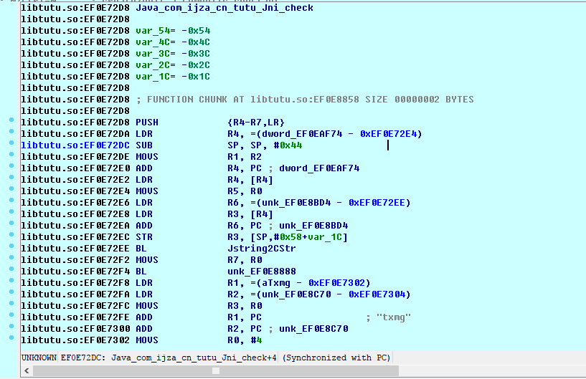Click the {R4-R7,LR} operand of PUSH
586x379 pixels.
(256, 123)
